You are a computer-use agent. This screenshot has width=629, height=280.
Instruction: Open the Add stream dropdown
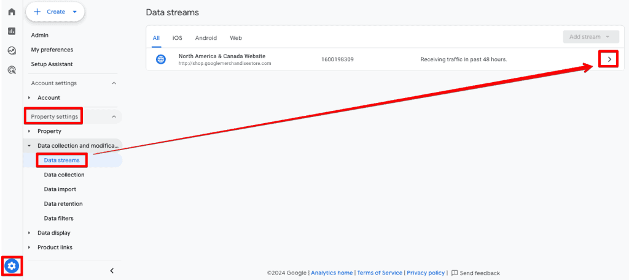tap(591, 37)
